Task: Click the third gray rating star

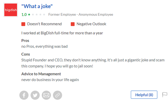Action: click(x=37, y=14)
